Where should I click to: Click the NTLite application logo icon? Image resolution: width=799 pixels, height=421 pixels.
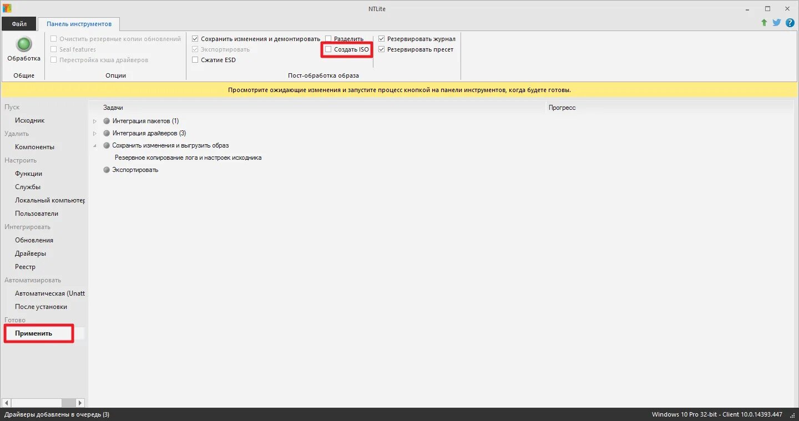click(x=7, y=8)
